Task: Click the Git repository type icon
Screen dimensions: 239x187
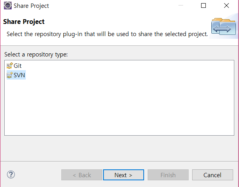Action: [10, 65]
